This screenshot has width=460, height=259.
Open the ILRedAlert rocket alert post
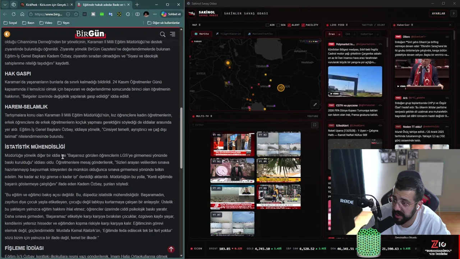pyautogui.click(x=355, y=130)
